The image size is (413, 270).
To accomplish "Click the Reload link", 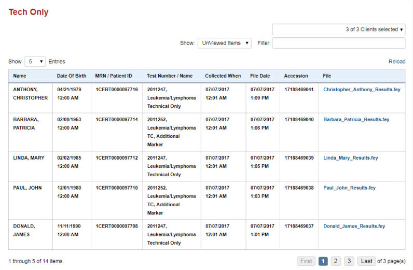I will point(396,62).
